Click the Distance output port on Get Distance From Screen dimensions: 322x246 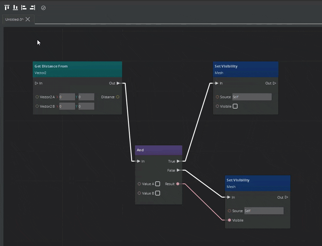tap(118, 97)
